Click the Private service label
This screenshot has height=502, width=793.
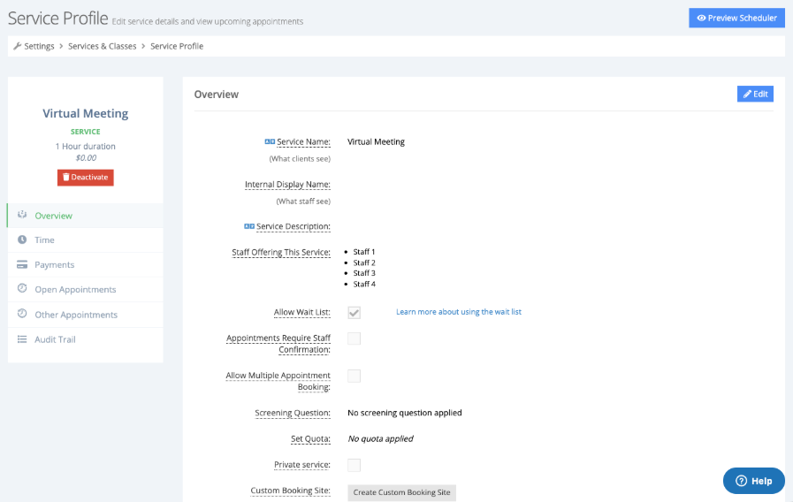click(302, 465)
